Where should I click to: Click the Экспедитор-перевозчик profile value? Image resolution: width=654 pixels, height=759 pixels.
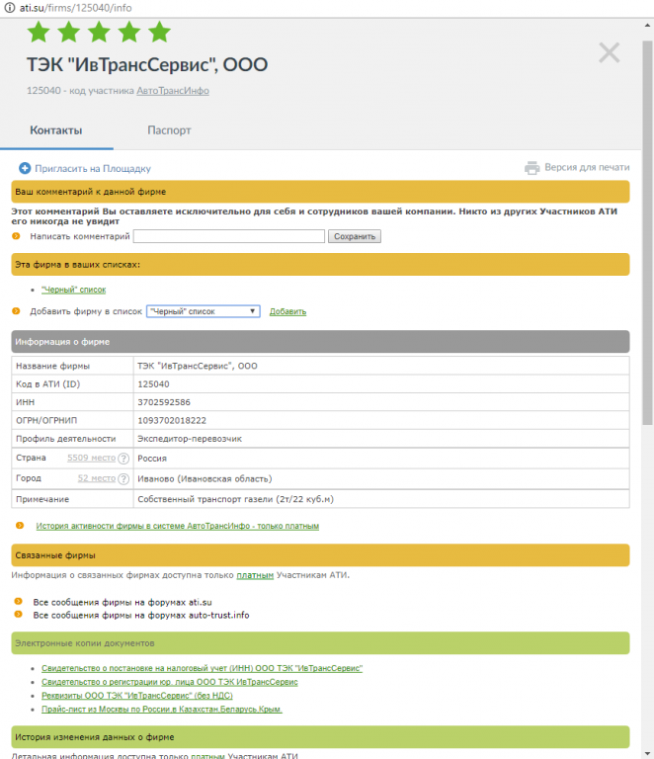click(190, 439)
